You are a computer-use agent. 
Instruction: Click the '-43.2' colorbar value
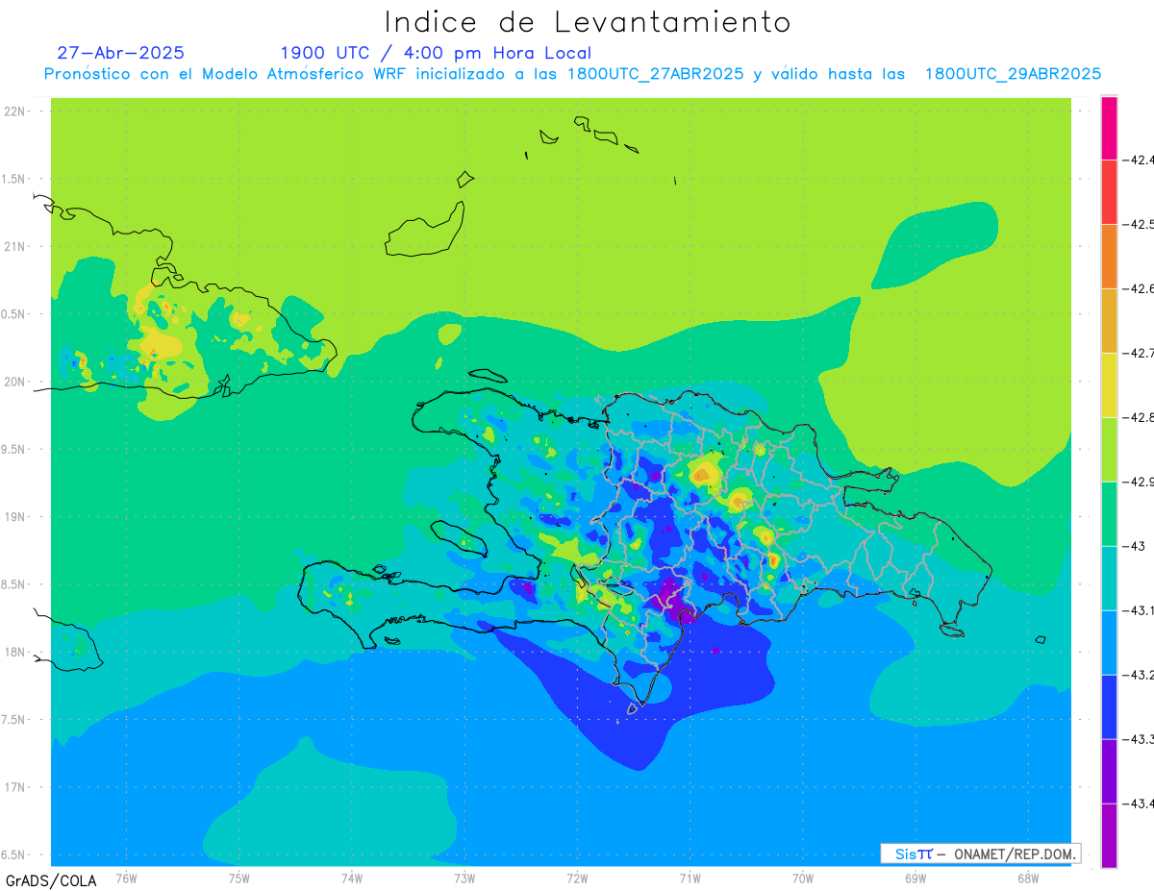1138,675
